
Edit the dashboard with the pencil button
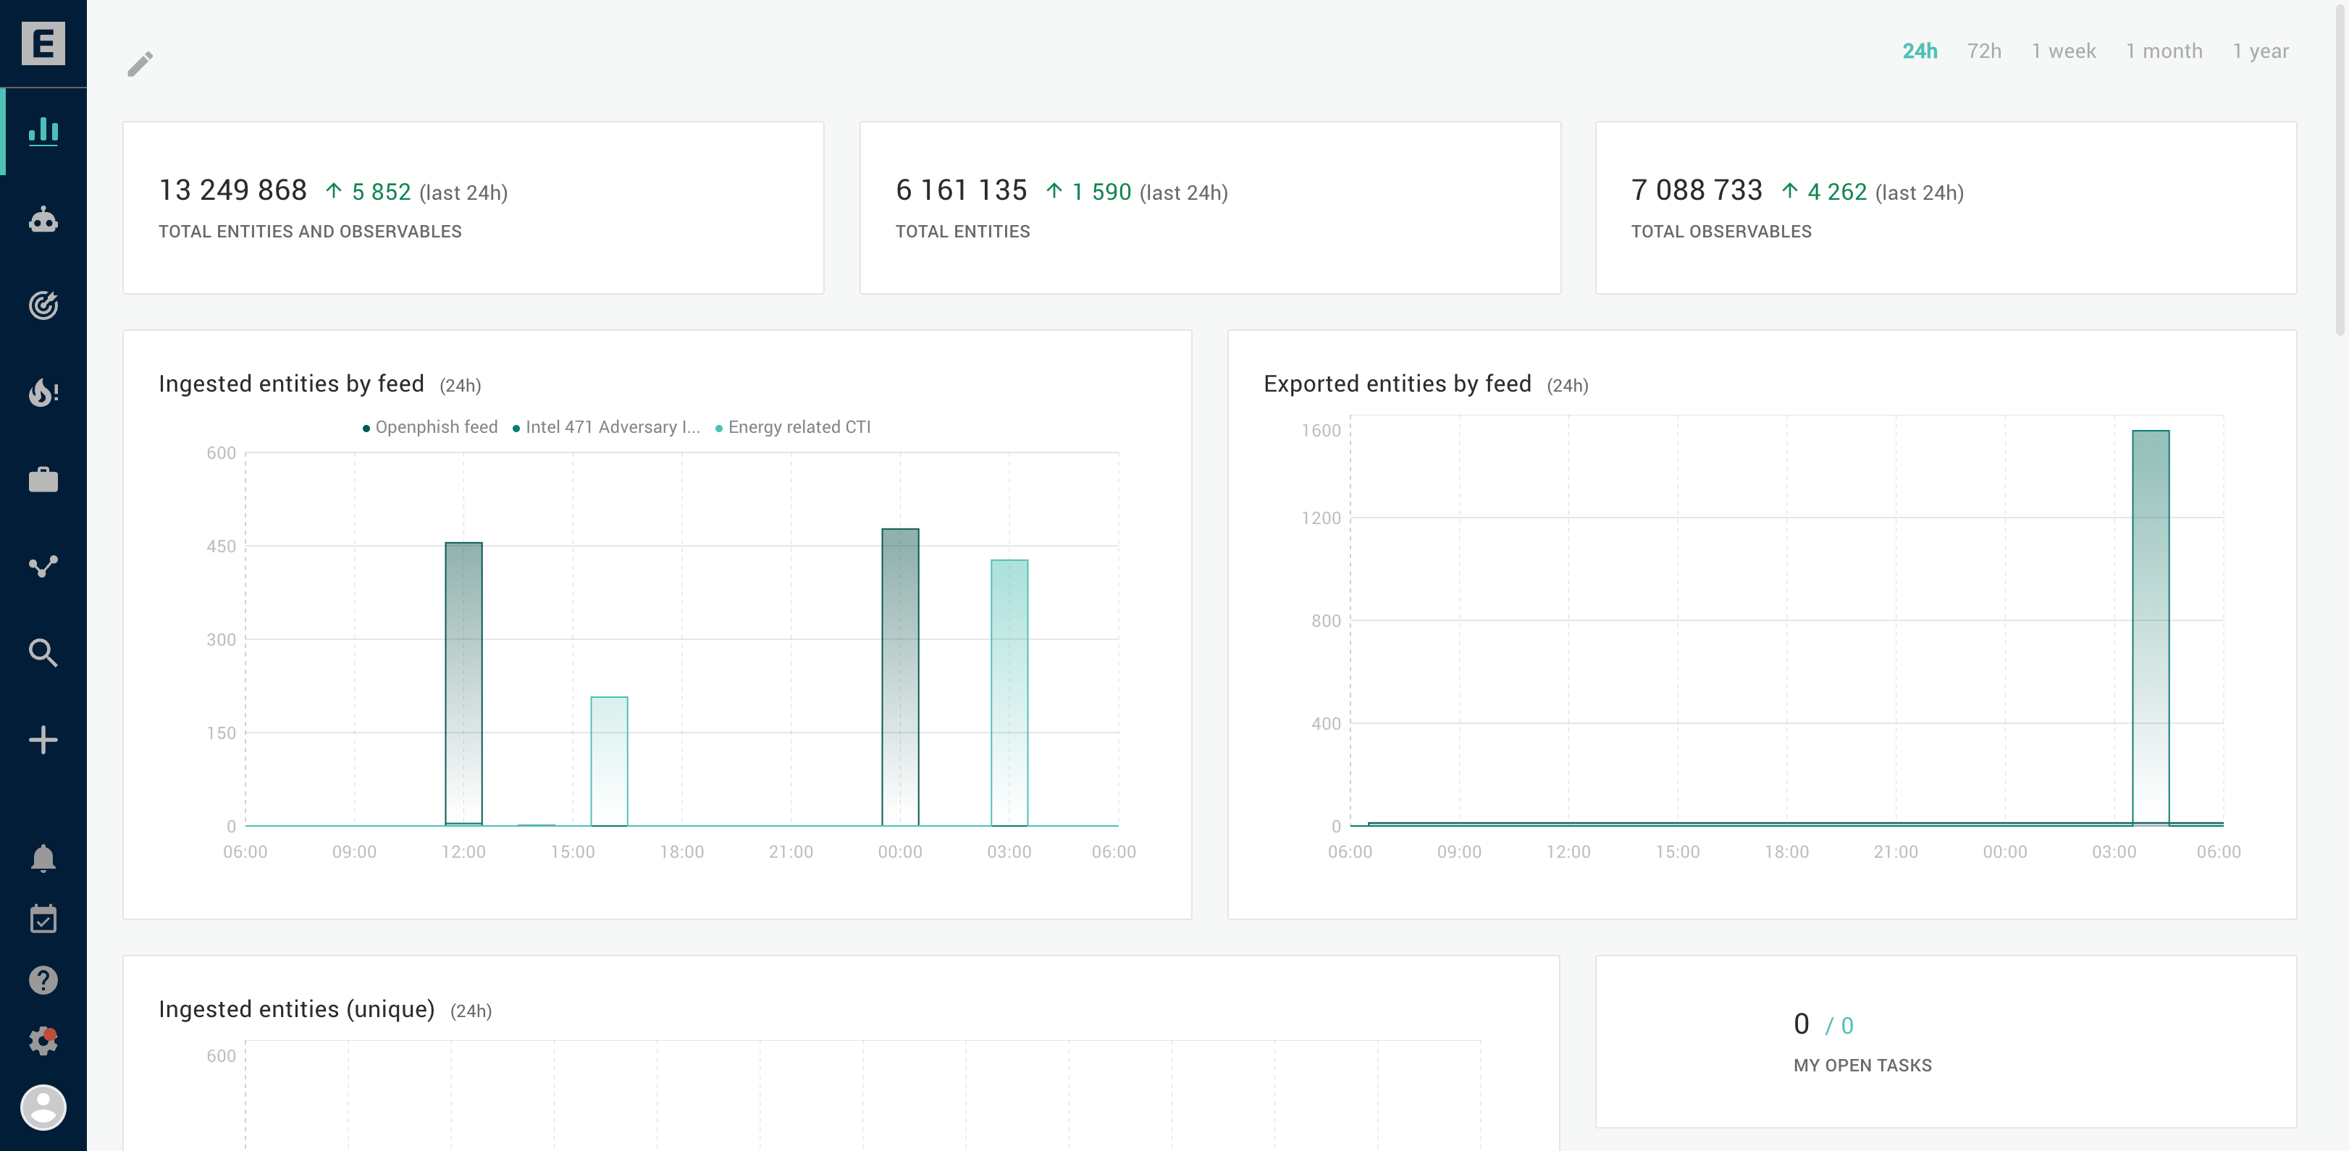pyautogui.click(x=140, y=64)
